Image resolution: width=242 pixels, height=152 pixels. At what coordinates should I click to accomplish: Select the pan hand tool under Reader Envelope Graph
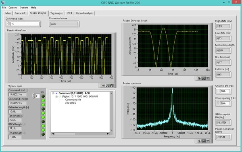(x=208, y=78)
